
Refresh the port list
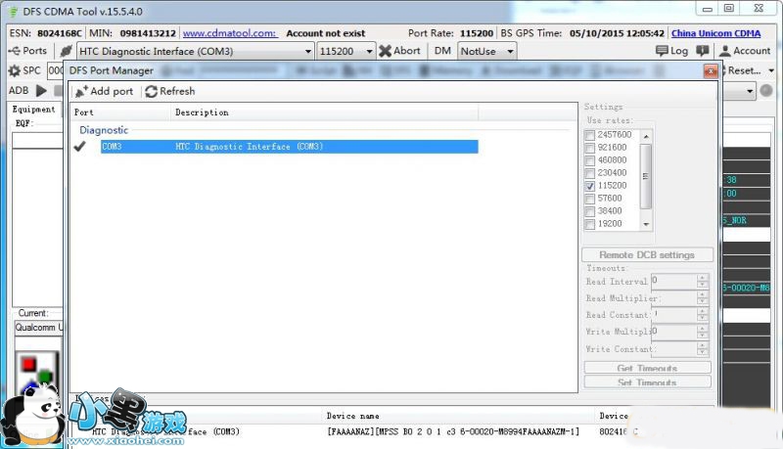pyautogui.click(x=170, y=91)
